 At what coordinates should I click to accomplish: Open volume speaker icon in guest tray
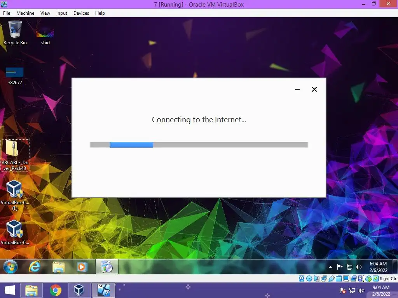[x=359, y=267]
